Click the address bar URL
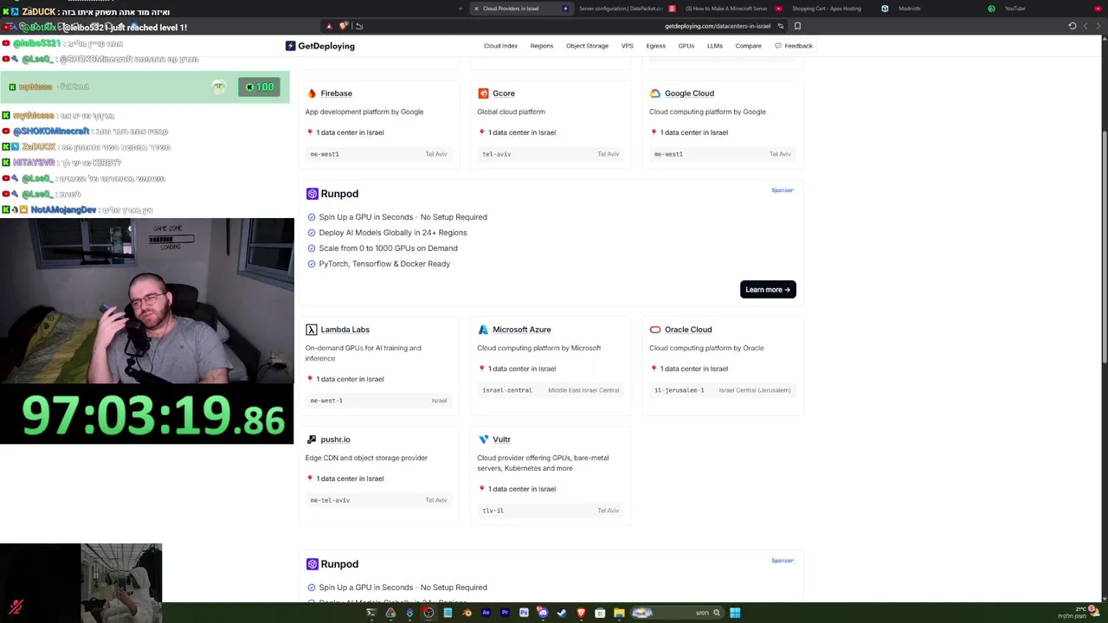 pyautogui.click(x=718, y=26)
